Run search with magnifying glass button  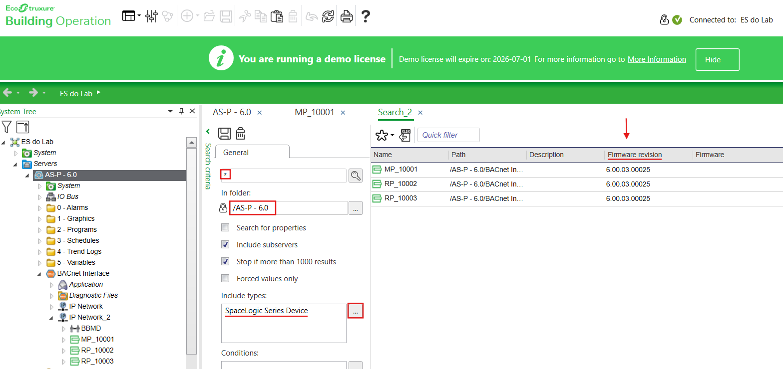click(355, 176)
